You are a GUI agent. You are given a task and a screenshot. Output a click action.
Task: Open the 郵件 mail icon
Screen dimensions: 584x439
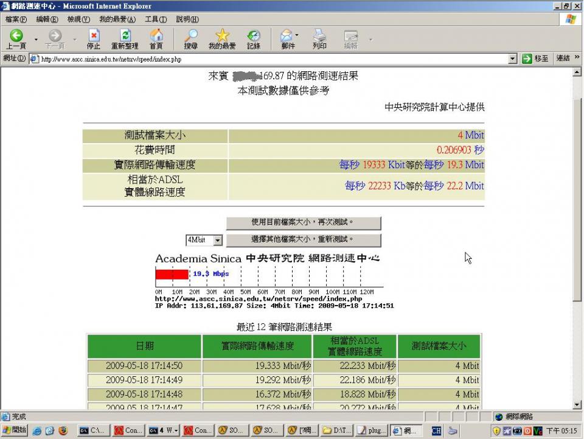(286, 37)
